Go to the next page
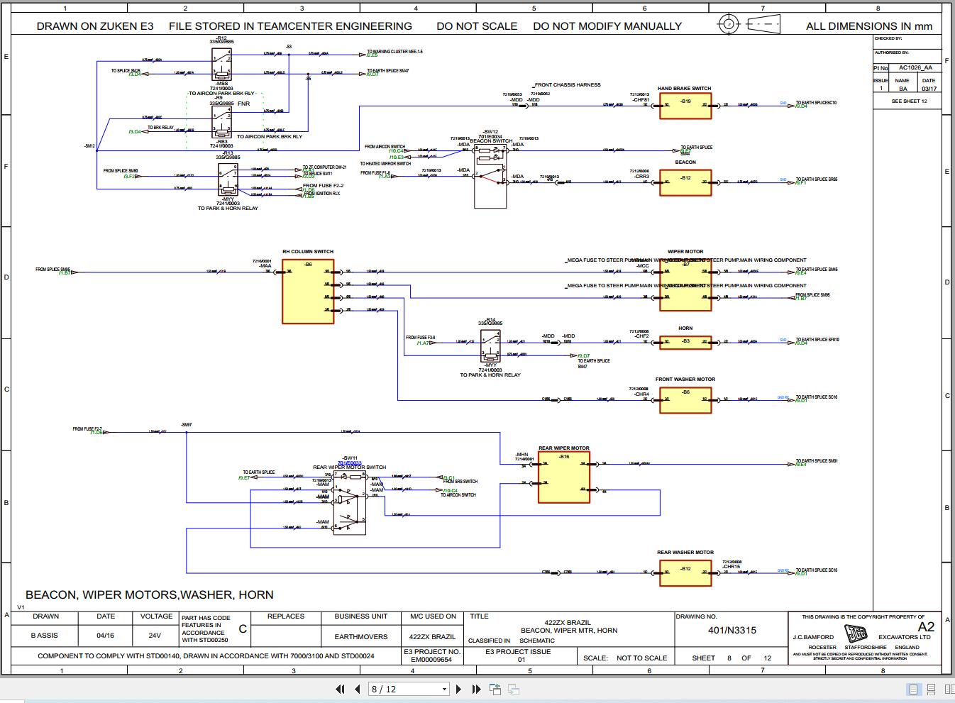The height and width of the screenshot is (703, 955). (459, 689)
